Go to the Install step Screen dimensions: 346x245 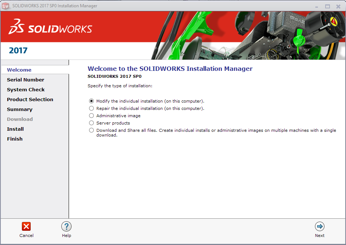tap(15, 129)
